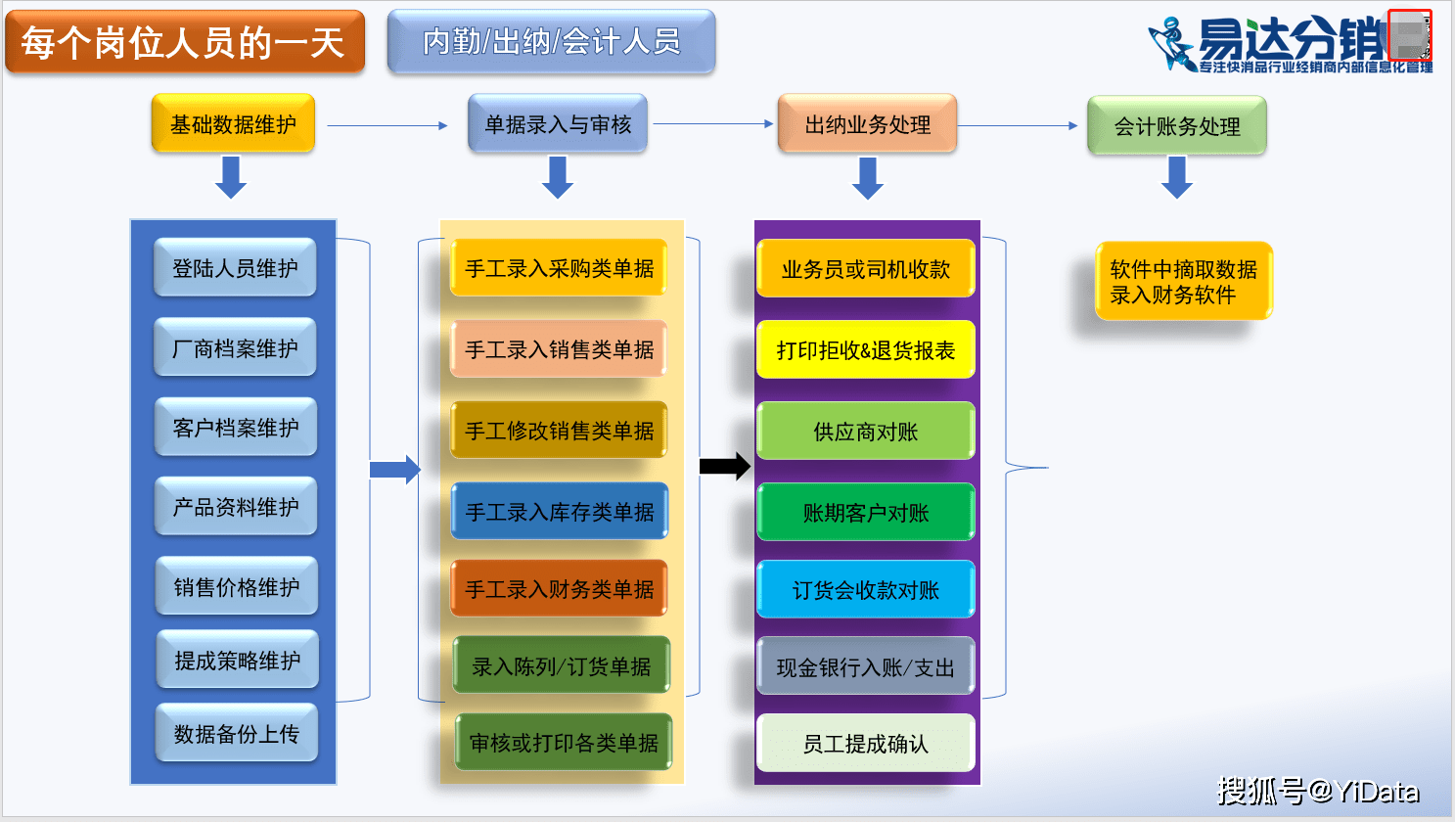The width and height of the screenshot is (1455, 822).
Task: Click down arrow below 基础数据维护
Action: (x=231, y=178)
